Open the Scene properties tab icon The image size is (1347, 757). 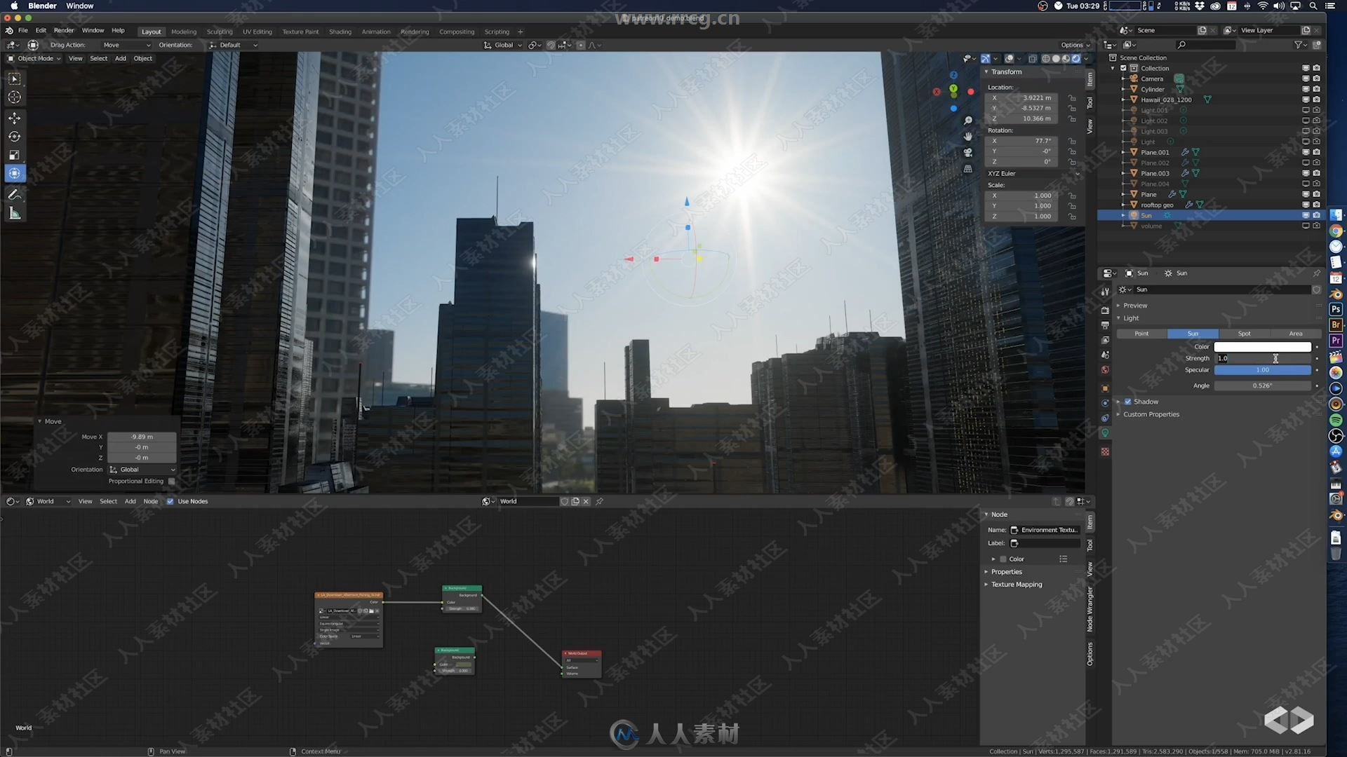[x=1105, y=355]
